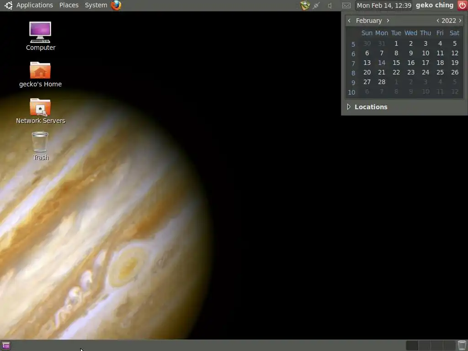This screenshot has height=351, width=468.
Task: Open the Applications menu
Action: point(35,5)
